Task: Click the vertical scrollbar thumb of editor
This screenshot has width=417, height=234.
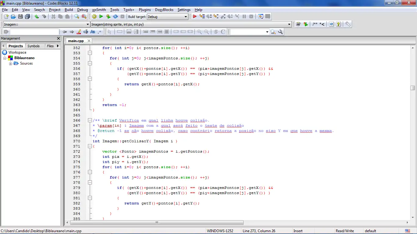Action: point(412,88)
